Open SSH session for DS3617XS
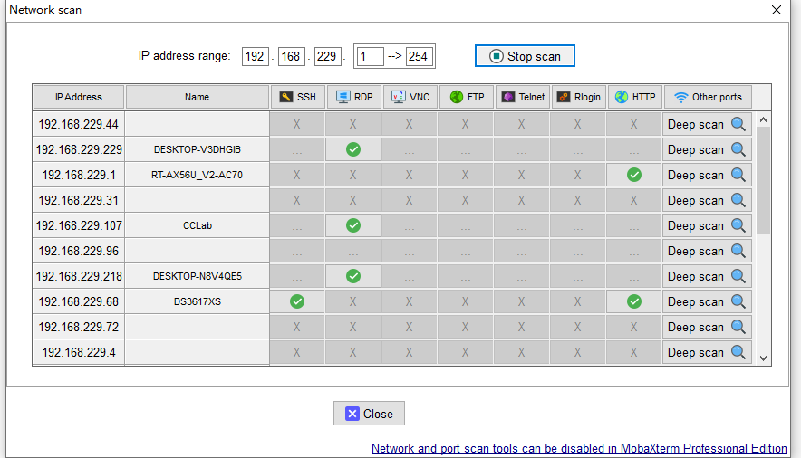801x458 pixels. coord(297,301)
